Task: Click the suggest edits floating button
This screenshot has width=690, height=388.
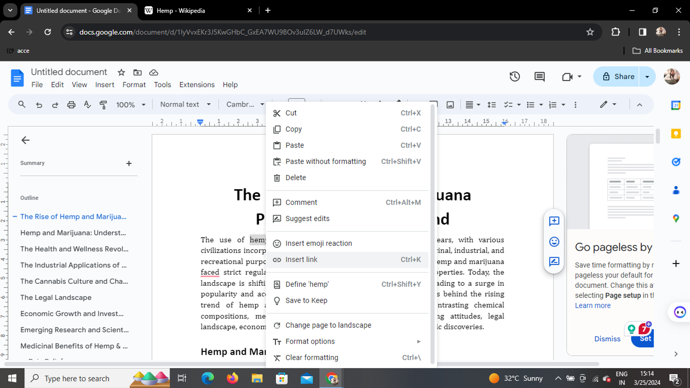Action: point(554,262)
